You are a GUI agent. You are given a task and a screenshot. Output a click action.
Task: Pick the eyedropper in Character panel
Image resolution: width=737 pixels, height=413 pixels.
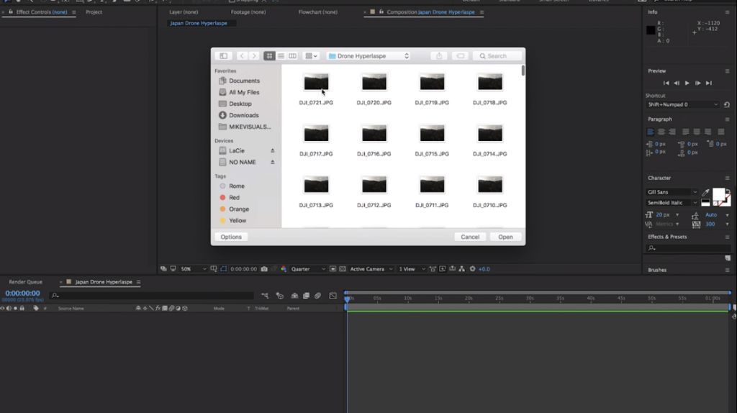(x=705, y=192)
